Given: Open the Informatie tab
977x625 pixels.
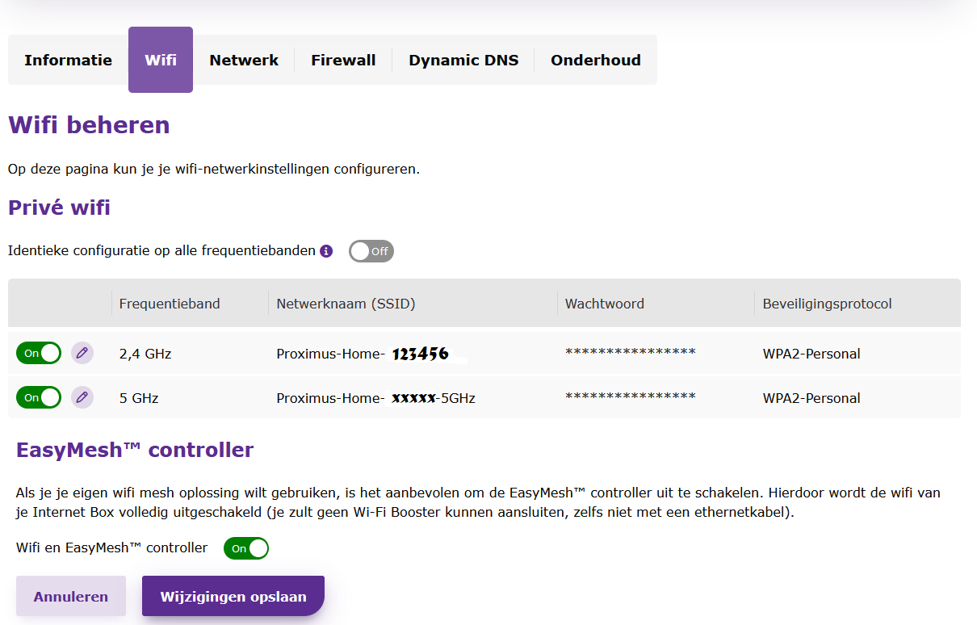Looking at the screenshot, I should pos(68,60).
